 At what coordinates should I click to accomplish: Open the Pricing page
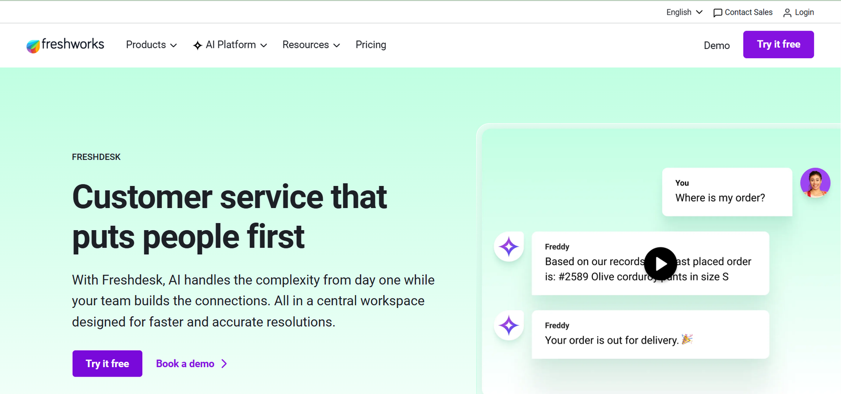point(371,45)
